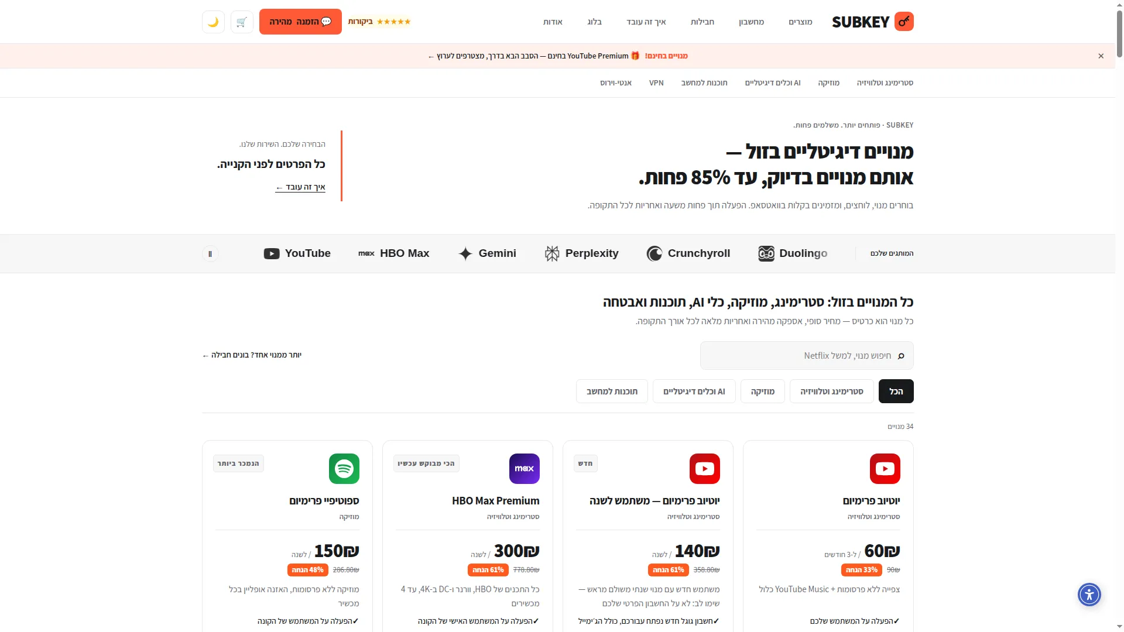Click the 300₪ price on HBO Max
Image resolution: width=1124 pixels, height=632 pixels.
tap(517, 551)
